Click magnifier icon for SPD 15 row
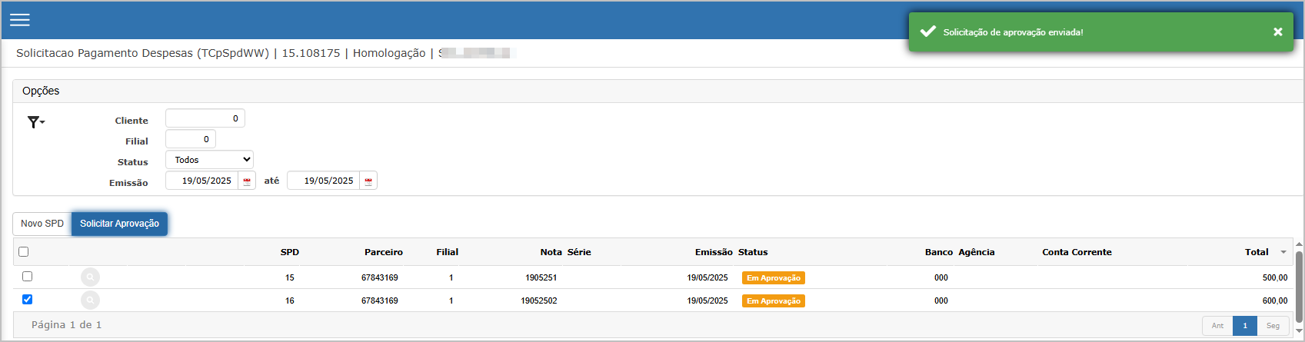This screenshot has width=1305, height=342. (90, 277)
